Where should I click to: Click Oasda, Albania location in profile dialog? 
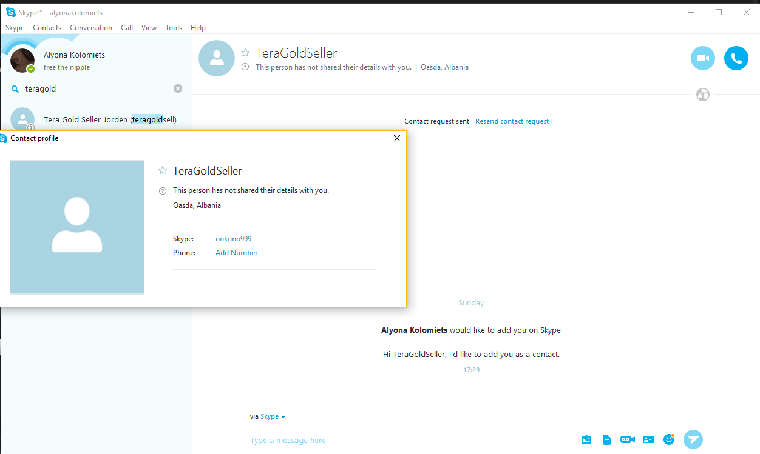(197, 205)
